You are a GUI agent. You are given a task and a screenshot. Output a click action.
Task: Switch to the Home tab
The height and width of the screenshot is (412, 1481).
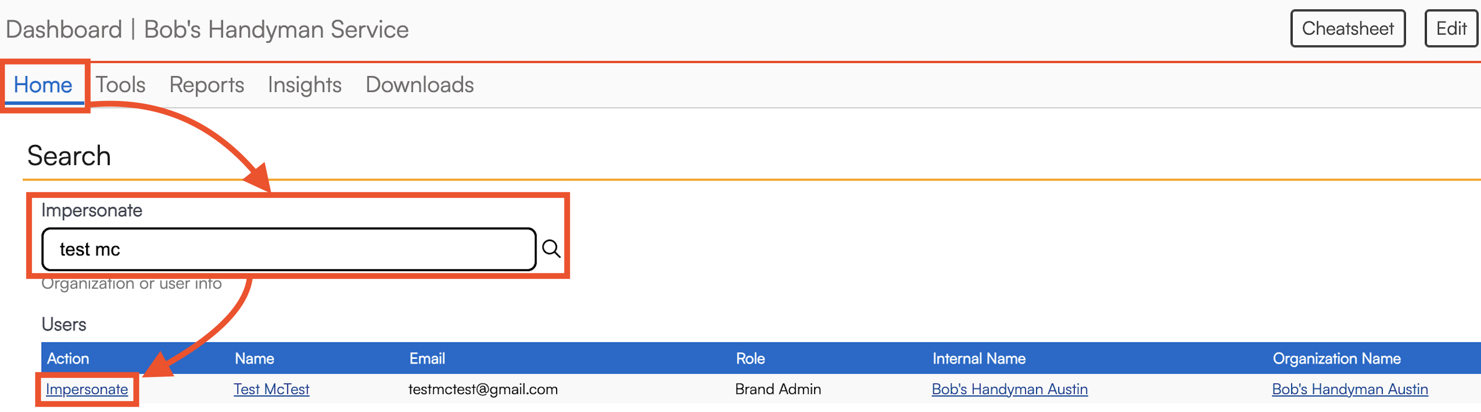(x=43, y=85)
